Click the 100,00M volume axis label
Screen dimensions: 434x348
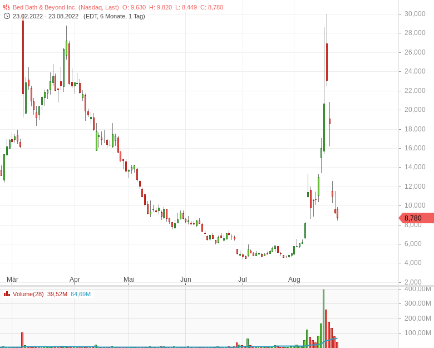(x=418, y=333)
